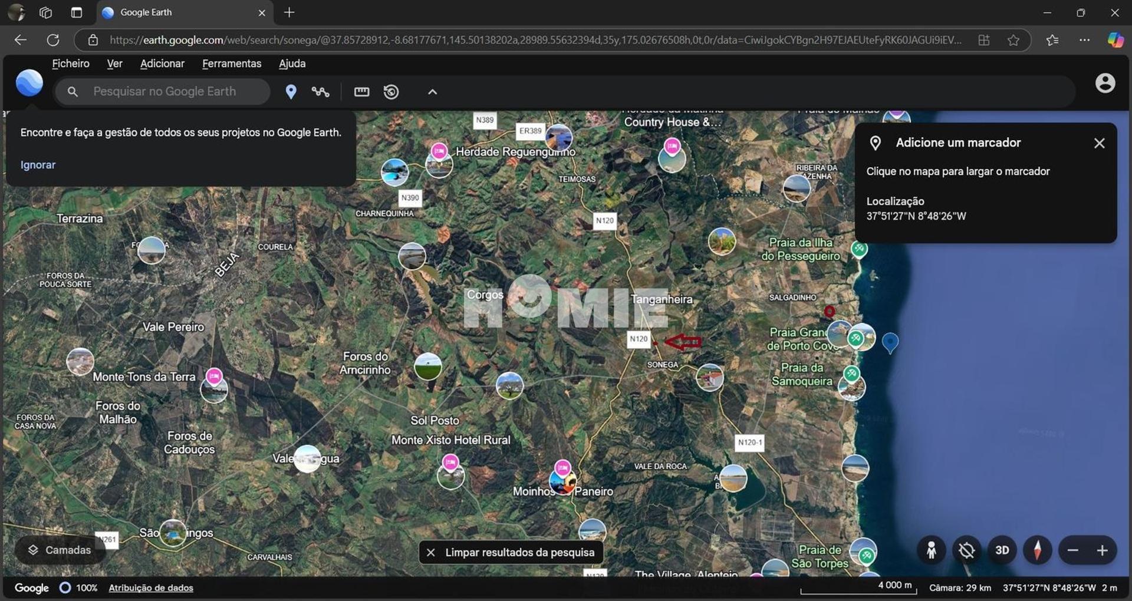Open the measure distance ruler tool
Screen dimensions: 1132x601
[361, 92]
